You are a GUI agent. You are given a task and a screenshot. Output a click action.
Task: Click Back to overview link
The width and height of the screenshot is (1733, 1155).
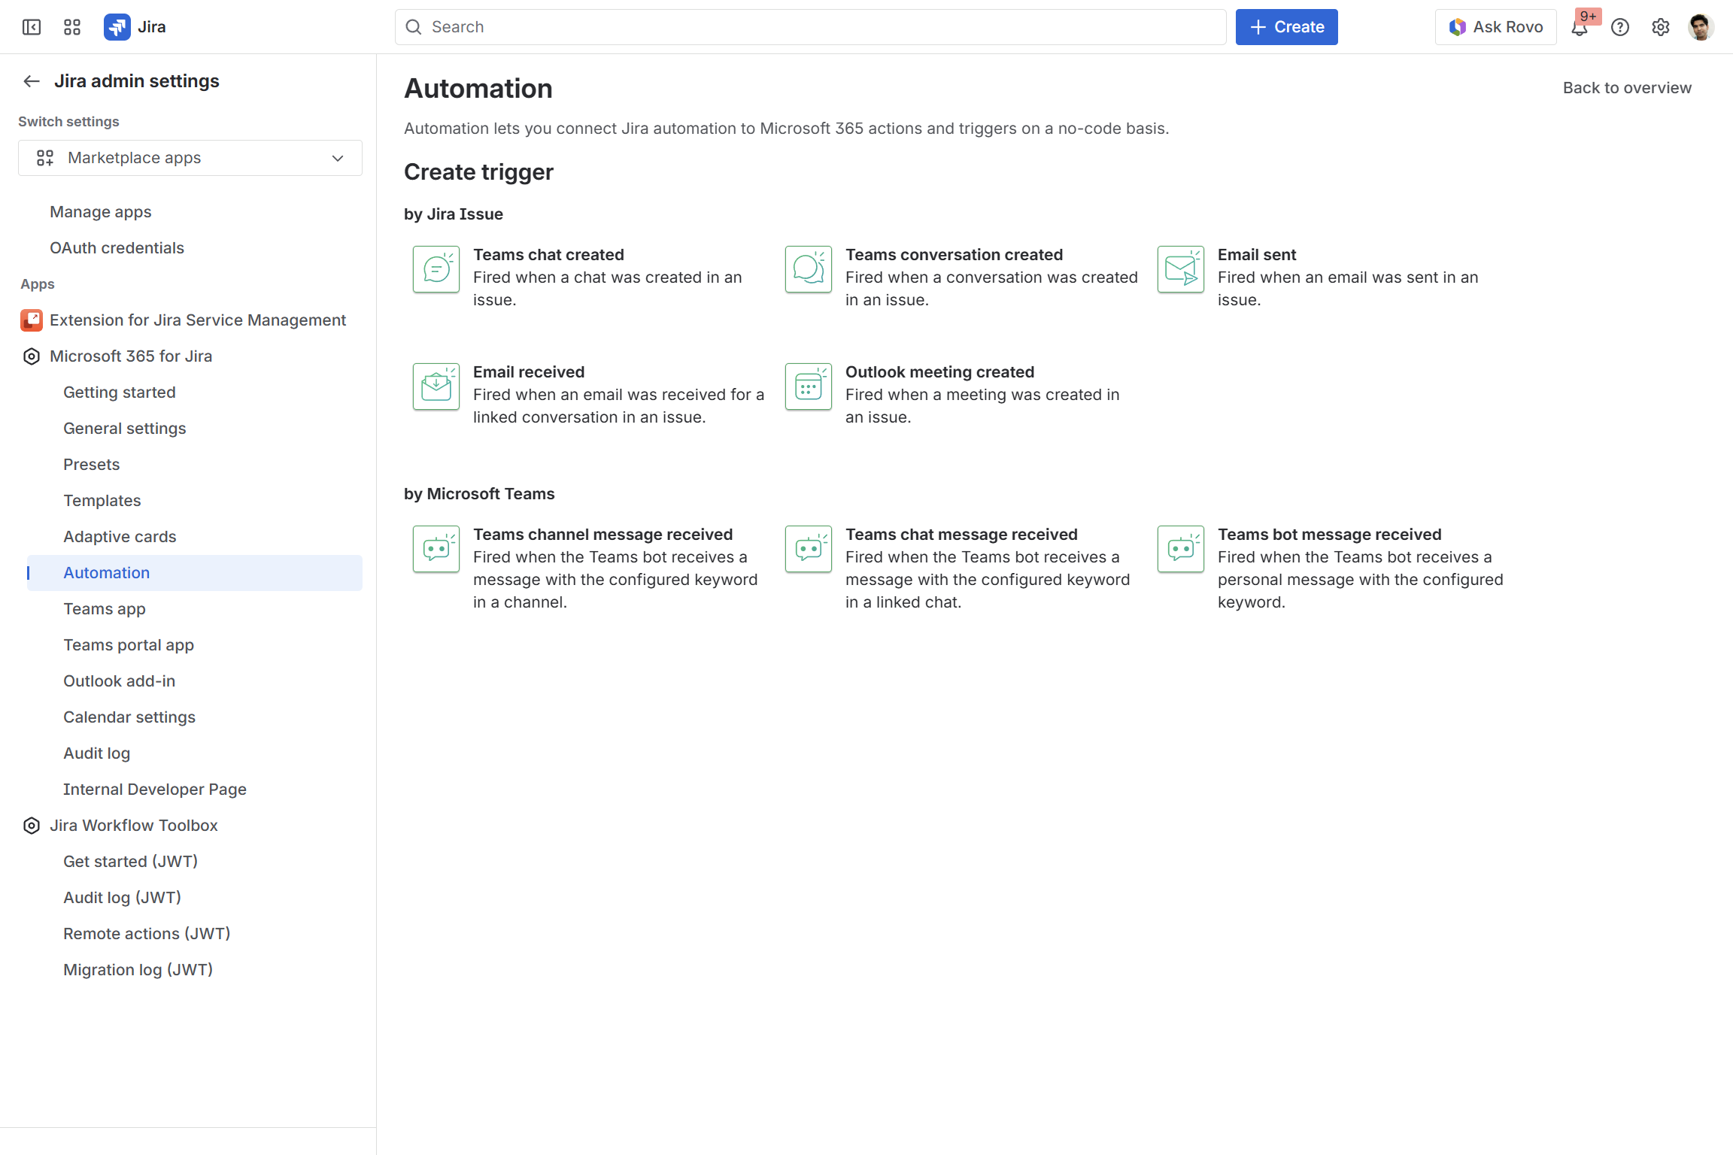[1628, 88]
